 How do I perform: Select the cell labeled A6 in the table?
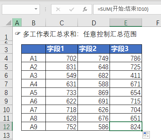tap(34, 101)
